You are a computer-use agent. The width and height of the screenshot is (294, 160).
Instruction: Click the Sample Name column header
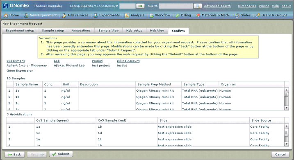coord(28,84)
